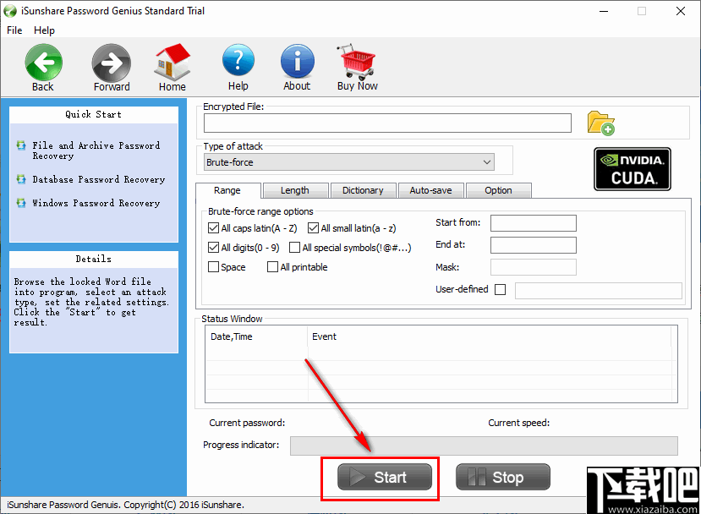Click the progress indicator bar

[484, 446]
